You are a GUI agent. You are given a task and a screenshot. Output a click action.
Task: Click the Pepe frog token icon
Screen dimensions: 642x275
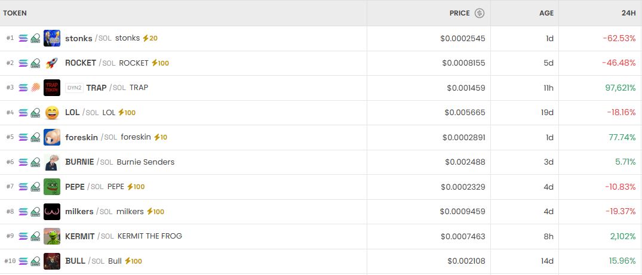[52, 187]
